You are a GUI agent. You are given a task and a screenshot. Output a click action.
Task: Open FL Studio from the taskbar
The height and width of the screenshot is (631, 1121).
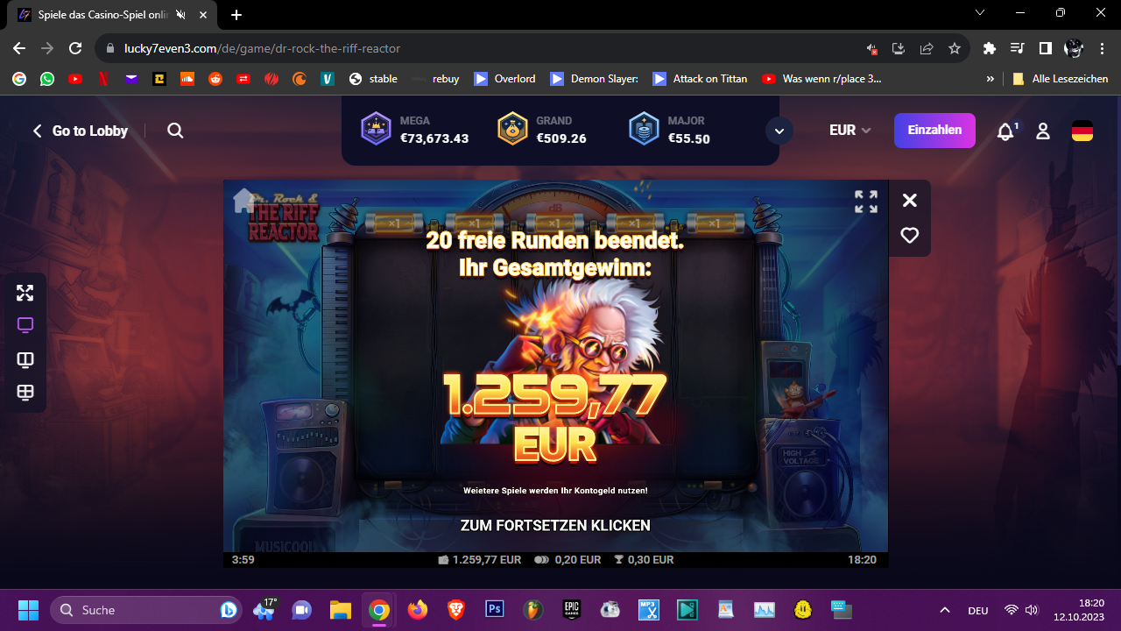click(x=533, y=610)
